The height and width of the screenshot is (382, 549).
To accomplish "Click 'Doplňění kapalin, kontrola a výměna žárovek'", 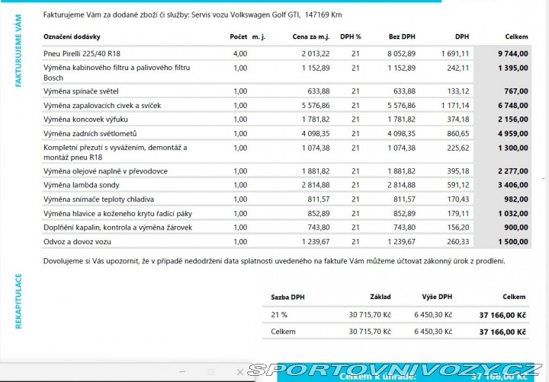I will tap(117, 228).
